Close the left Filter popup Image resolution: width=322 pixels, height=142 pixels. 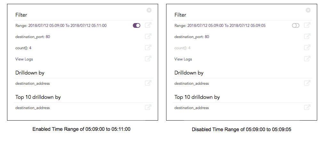149,10
